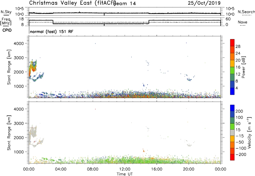Click the '08:00' time tick label
The height and width of the screenshot is (176, 255).
(93, 169)
